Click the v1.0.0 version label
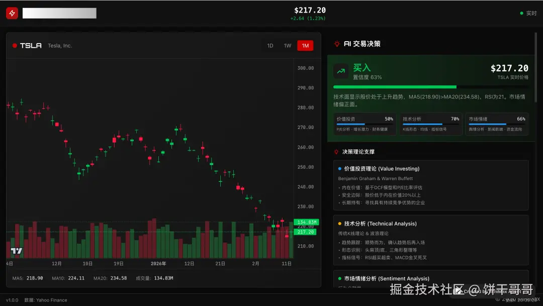543x306 pixels. [x=12, y=300]
